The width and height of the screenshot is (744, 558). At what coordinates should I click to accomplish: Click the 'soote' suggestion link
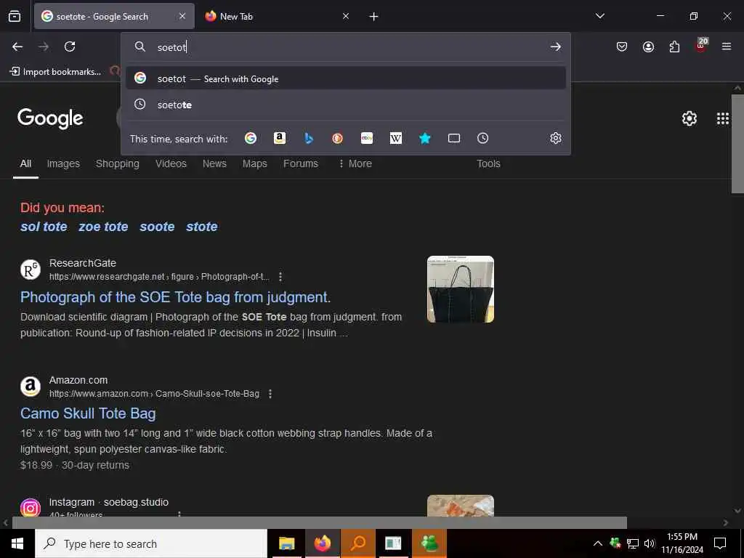tap(157, 227)
